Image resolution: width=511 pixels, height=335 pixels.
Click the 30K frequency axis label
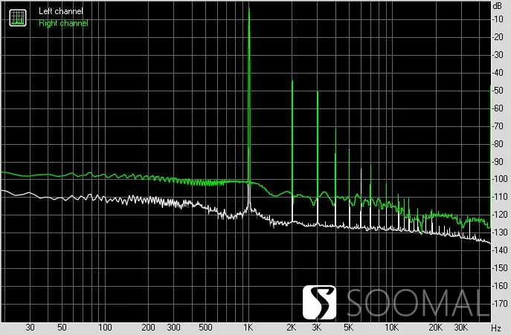click(461, 327)
